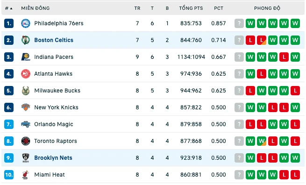The height and width of the screenshot is (185, 306).
Task: Select the Atlanta Hawks logo icon
Action: tap(26, 74)
